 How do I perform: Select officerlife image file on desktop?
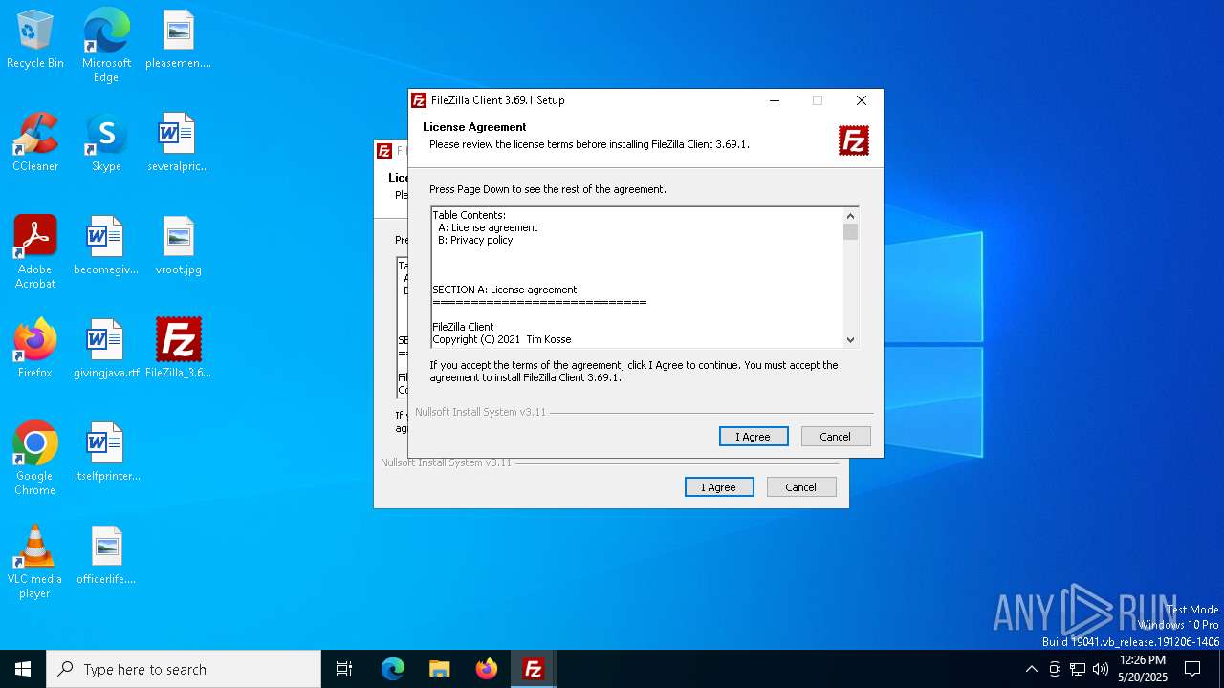coord(106,556)
